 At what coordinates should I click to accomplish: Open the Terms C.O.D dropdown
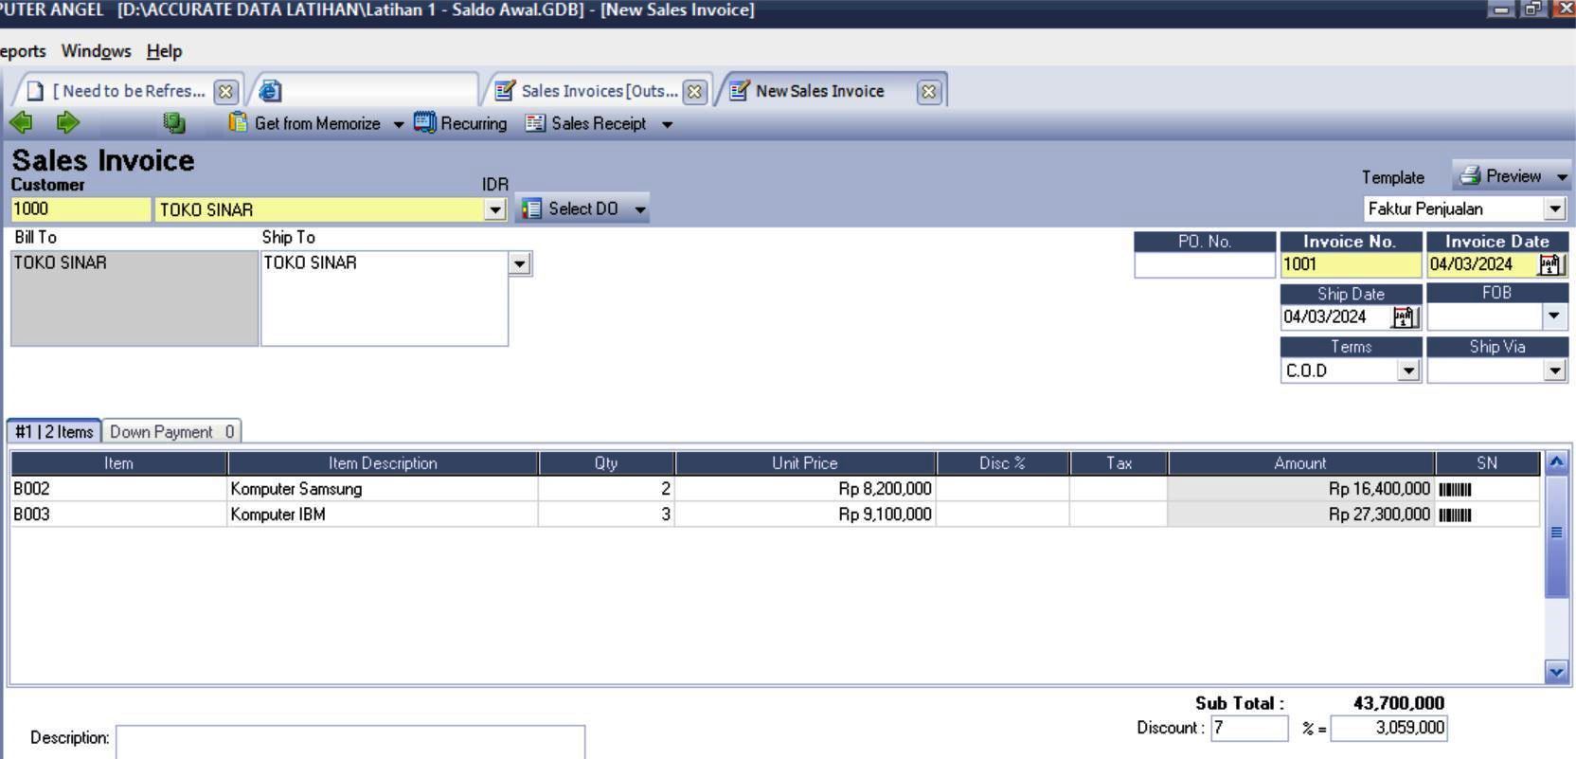[x=1408, y=370]
